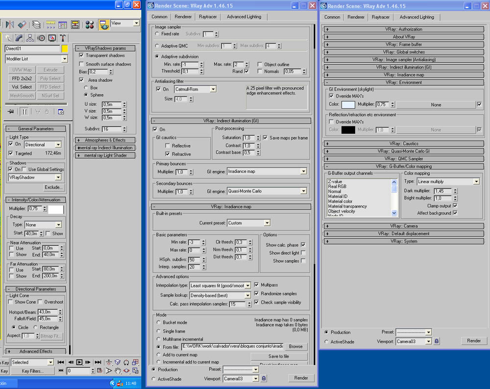
Task: Select the Arc Rotate viewport tool
Action: point(126,371)
